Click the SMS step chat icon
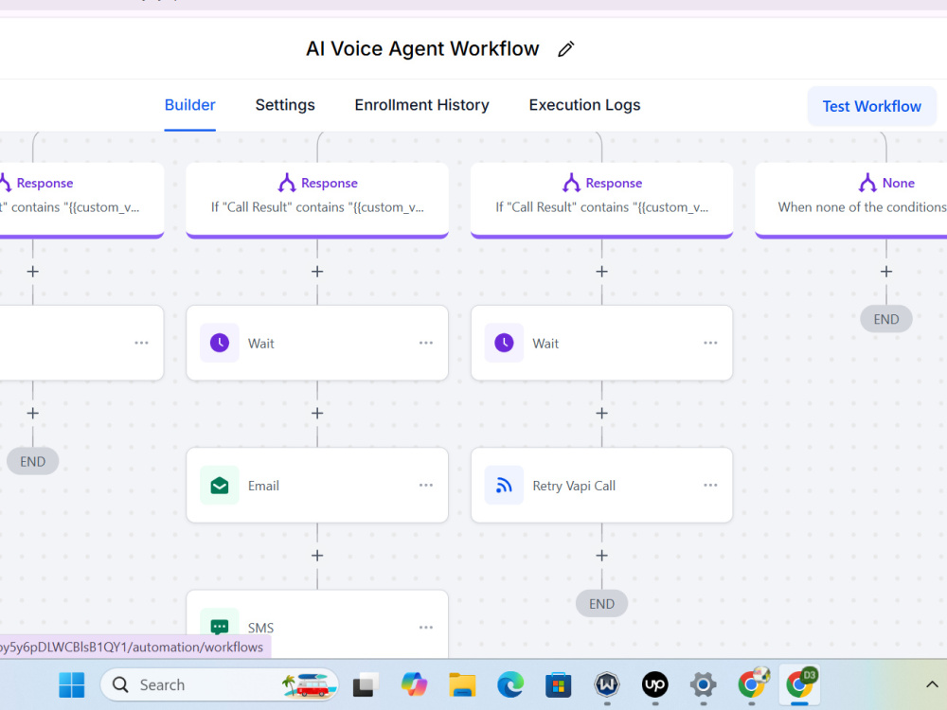 coord(220,627)
